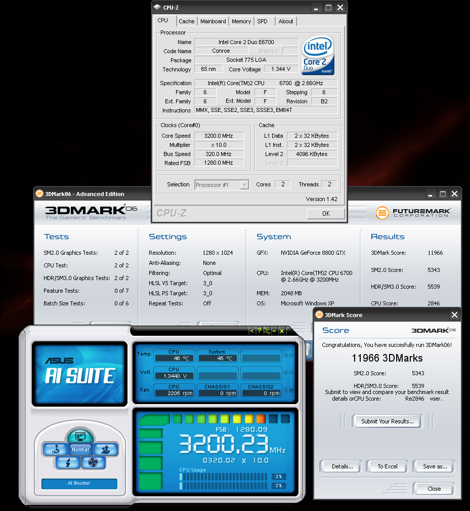Click the NVIDIA GeForce 8800 GTX entry

pos(313,253)
